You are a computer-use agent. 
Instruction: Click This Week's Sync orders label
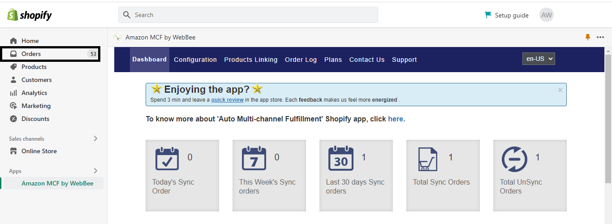click(267, 186)
